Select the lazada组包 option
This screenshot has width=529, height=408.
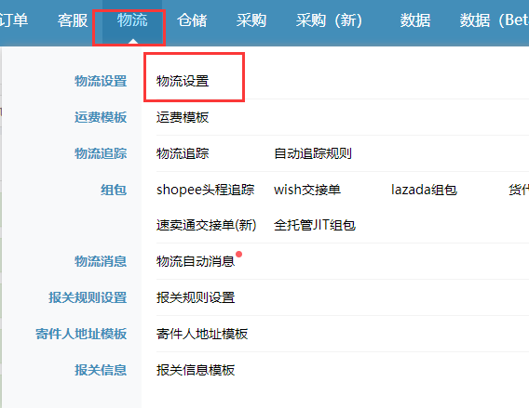(424, 190)
